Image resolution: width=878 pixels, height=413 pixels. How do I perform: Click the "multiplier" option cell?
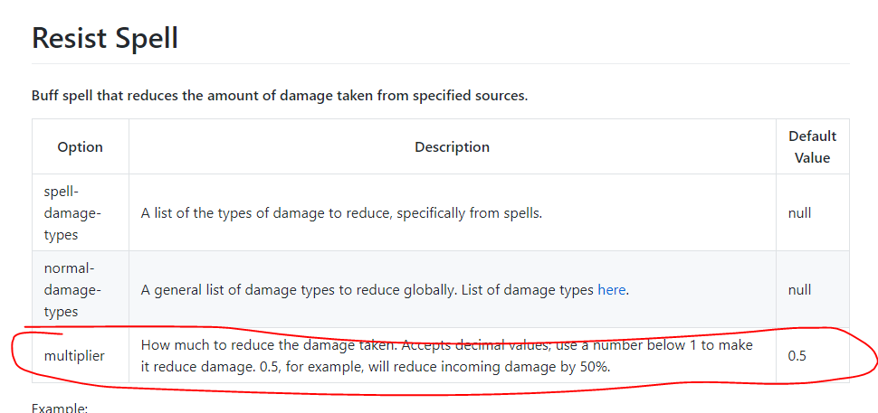(x=74, y=356)
